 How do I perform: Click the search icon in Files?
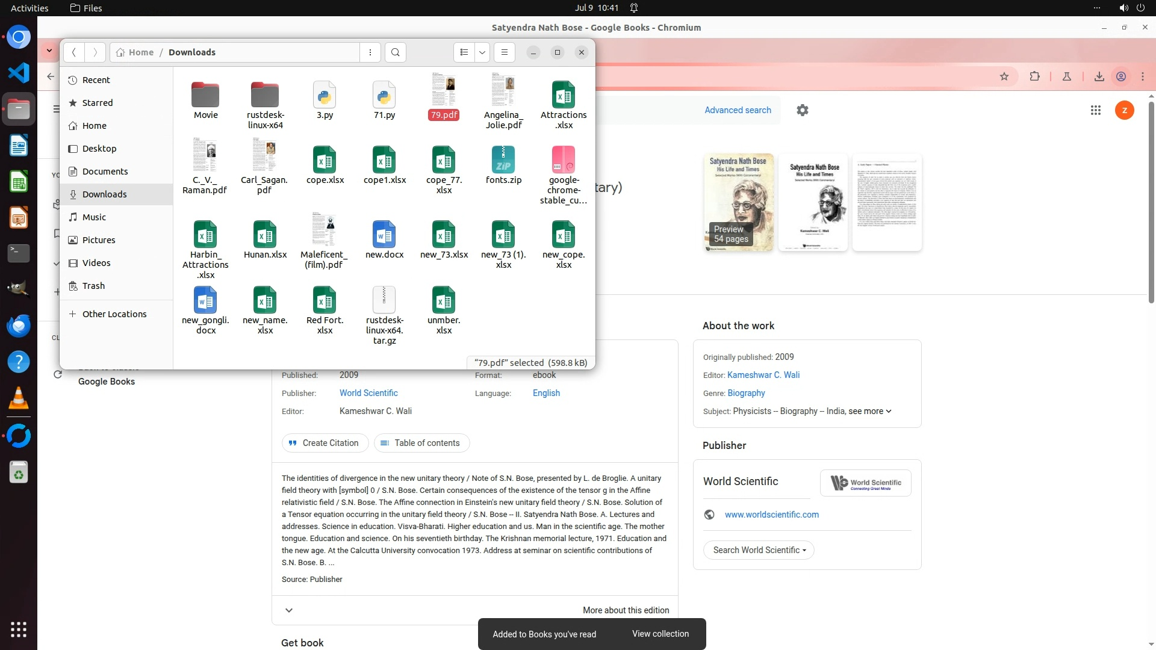(396, 52)
